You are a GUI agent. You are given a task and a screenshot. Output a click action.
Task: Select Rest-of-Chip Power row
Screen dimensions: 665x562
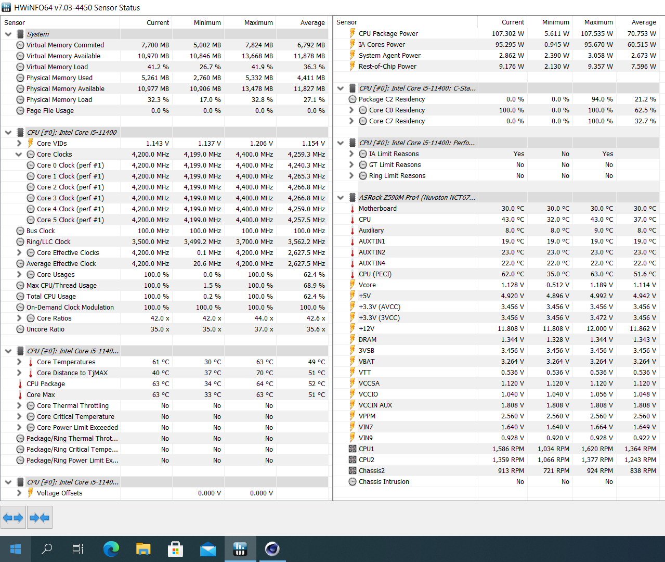tap(497, 66)
